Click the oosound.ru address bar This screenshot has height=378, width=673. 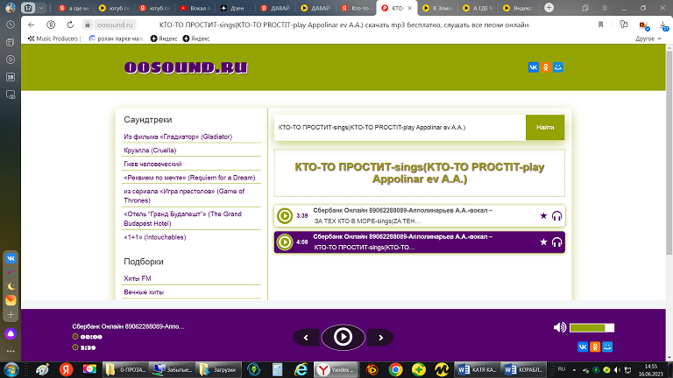115,24
